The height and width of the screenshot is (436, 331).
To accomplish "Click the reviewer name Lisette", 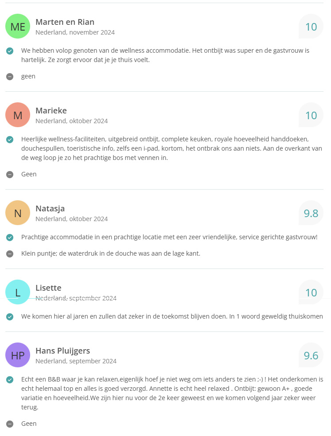I will tap(48, 288).
